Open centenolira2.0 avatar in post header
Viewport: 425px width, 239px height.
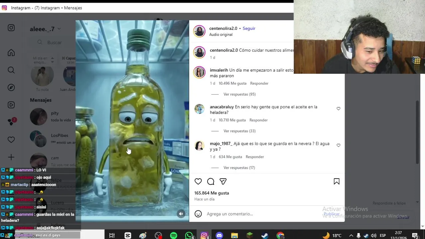point(199,31)
